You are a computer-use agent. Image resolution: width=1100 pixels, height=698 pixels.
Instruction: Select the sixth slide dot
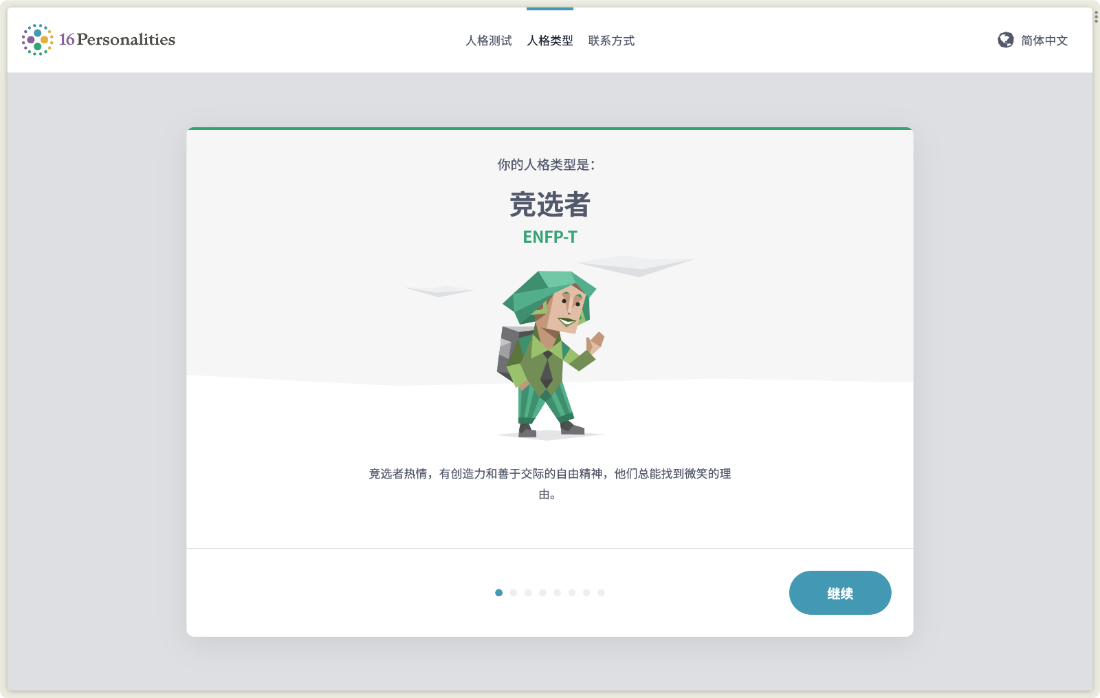(572, 593)
